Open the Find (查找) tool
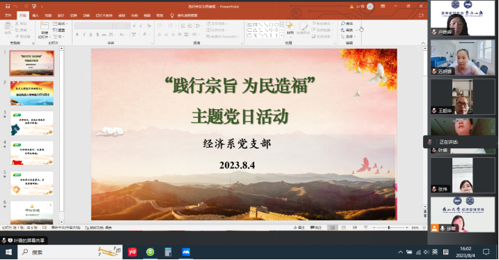Viewport: 499px width, 260px height. click(347, 24)
